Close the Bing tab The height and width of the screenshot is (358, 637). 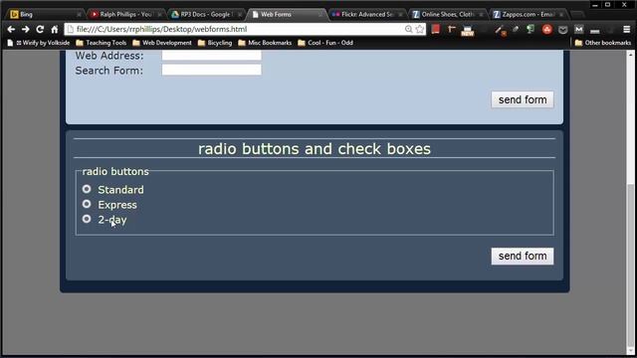click(x=79, y=15)
